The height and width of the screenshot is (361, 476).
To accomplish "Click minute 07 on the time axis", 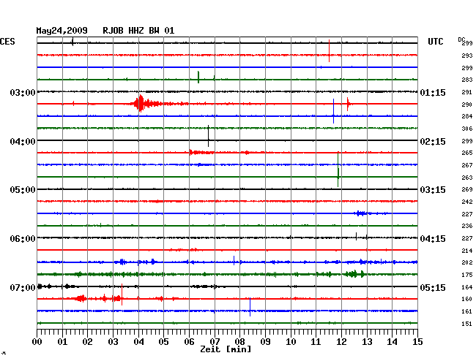I will (x=215, y=342).
